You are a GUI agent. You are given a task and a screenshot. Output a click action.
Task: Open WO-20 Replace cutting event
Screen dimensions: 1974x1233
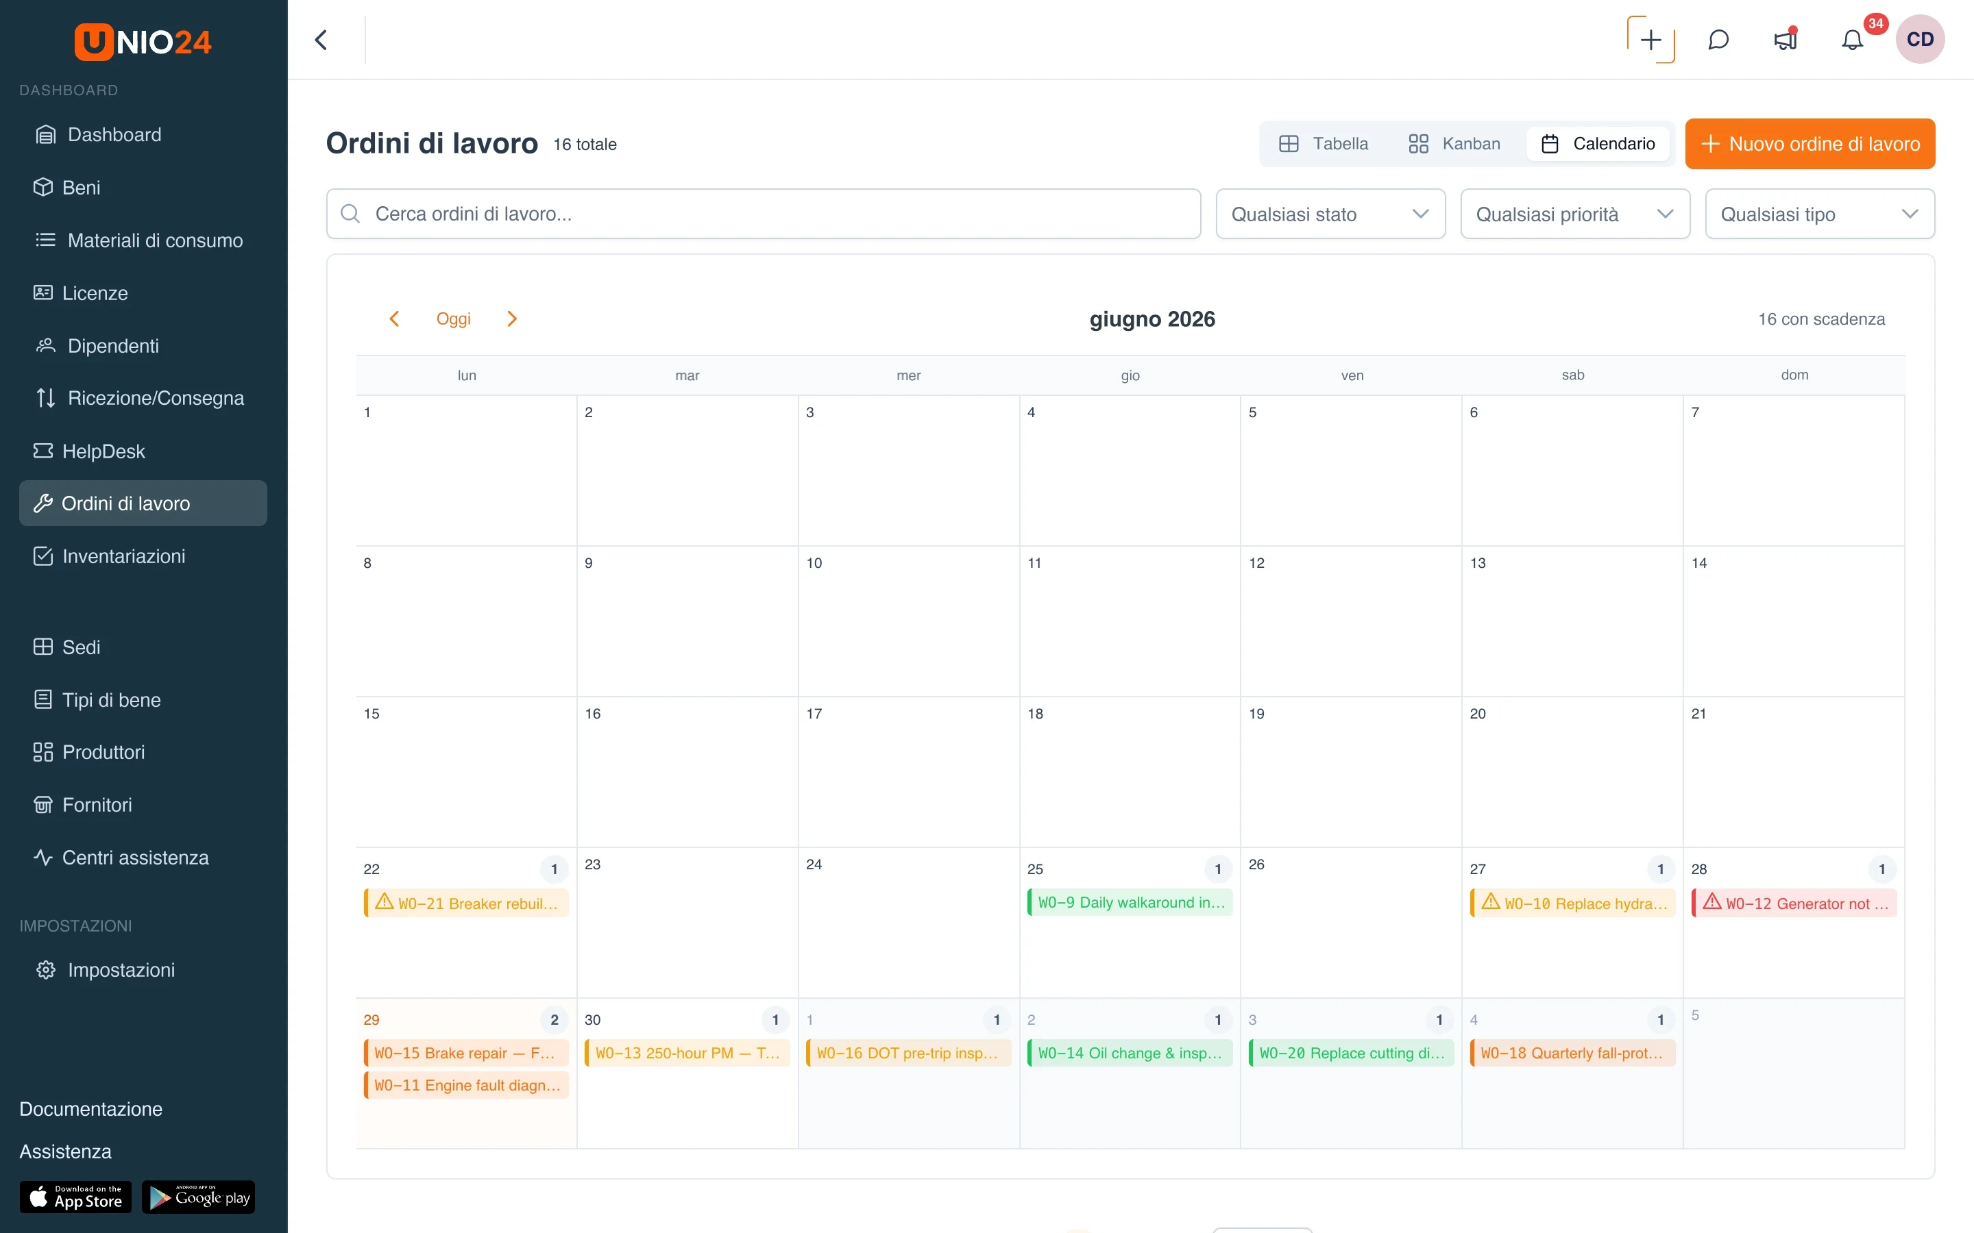click(x=1352, y=1052)
